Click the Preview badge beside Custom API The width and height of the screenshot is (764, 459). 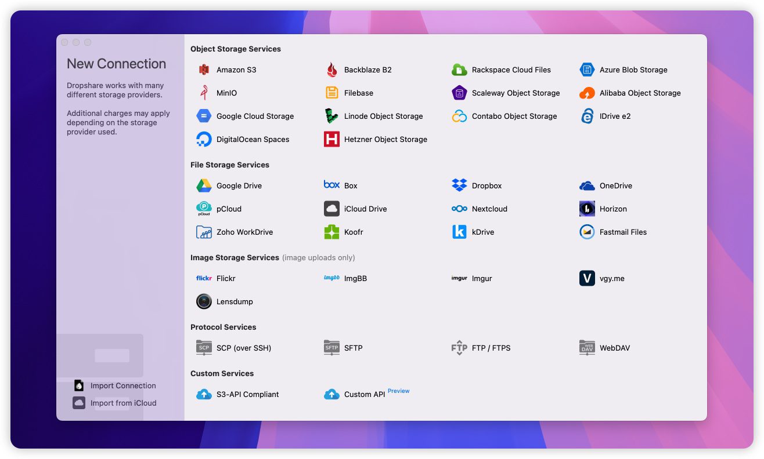click(x=399, y=391)
